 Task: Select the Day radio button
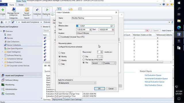click(84, 57)
